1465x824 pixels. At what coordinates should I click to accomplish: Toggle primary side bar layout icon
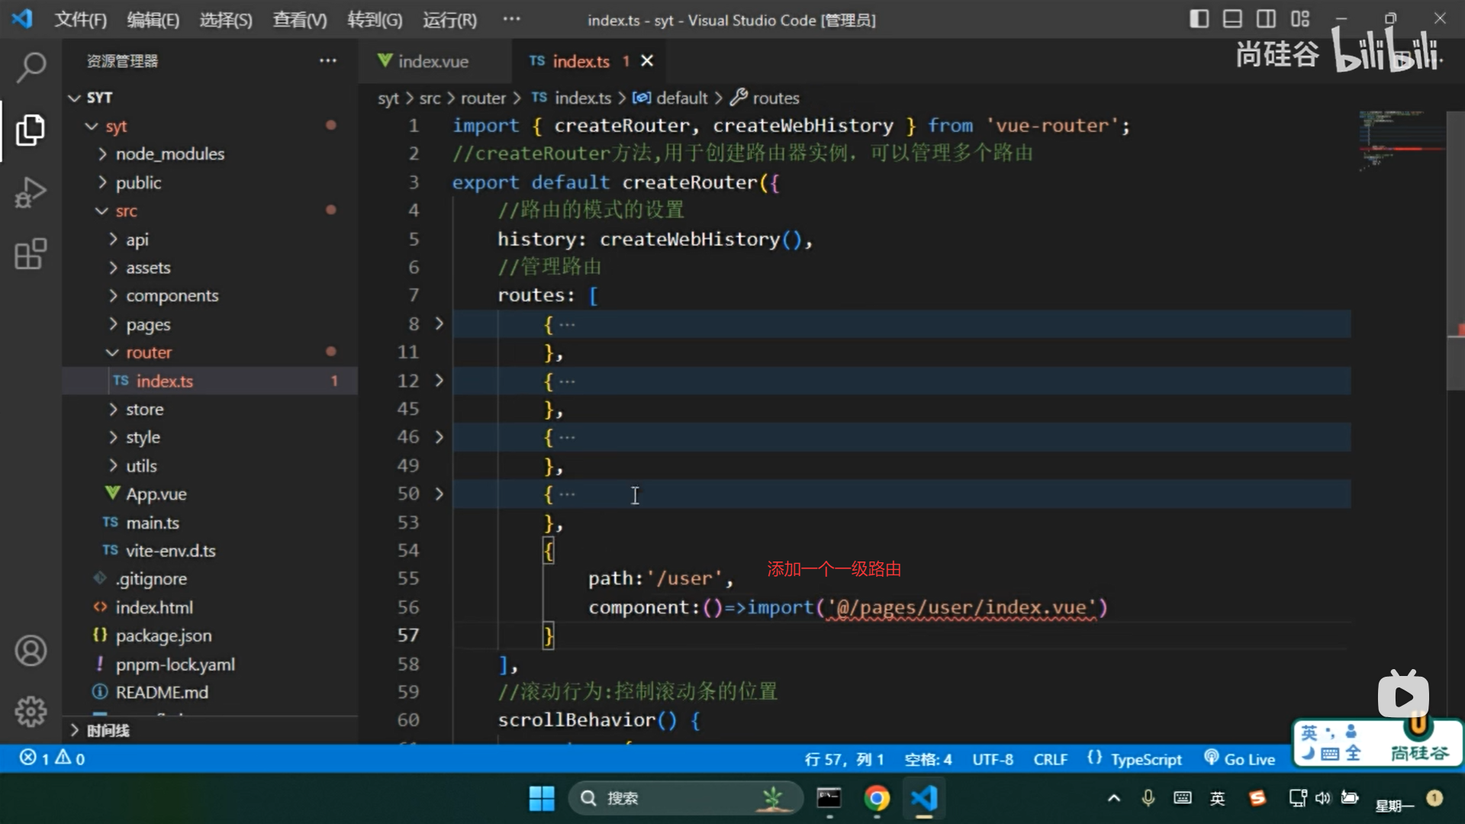1199,19
